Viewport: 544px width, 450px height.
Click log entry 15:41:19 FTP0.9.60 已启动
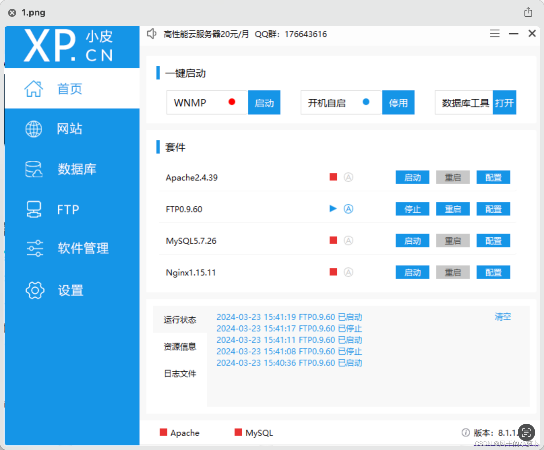pyautogui.click(x=289, y=317)
